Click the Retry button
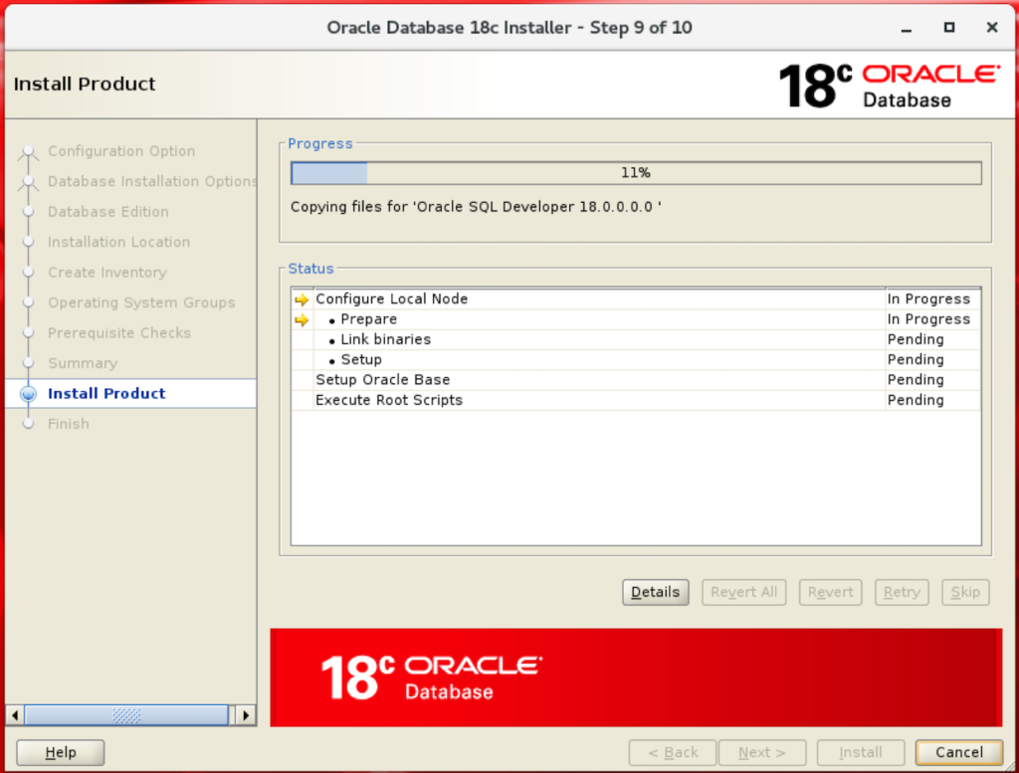 pyautogui.click(x=902, y=592)
